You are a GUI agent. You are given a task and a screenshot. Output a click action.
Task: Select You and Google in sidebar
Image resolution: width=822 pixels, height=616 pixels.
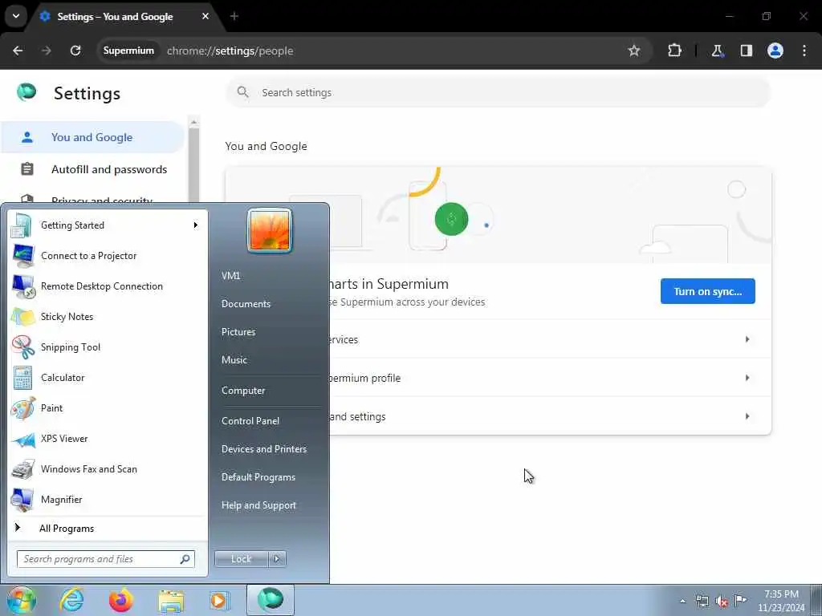[92, 137]
